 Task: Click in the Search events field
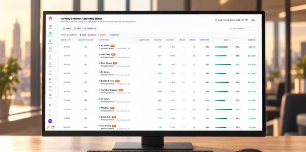point(242,29)
